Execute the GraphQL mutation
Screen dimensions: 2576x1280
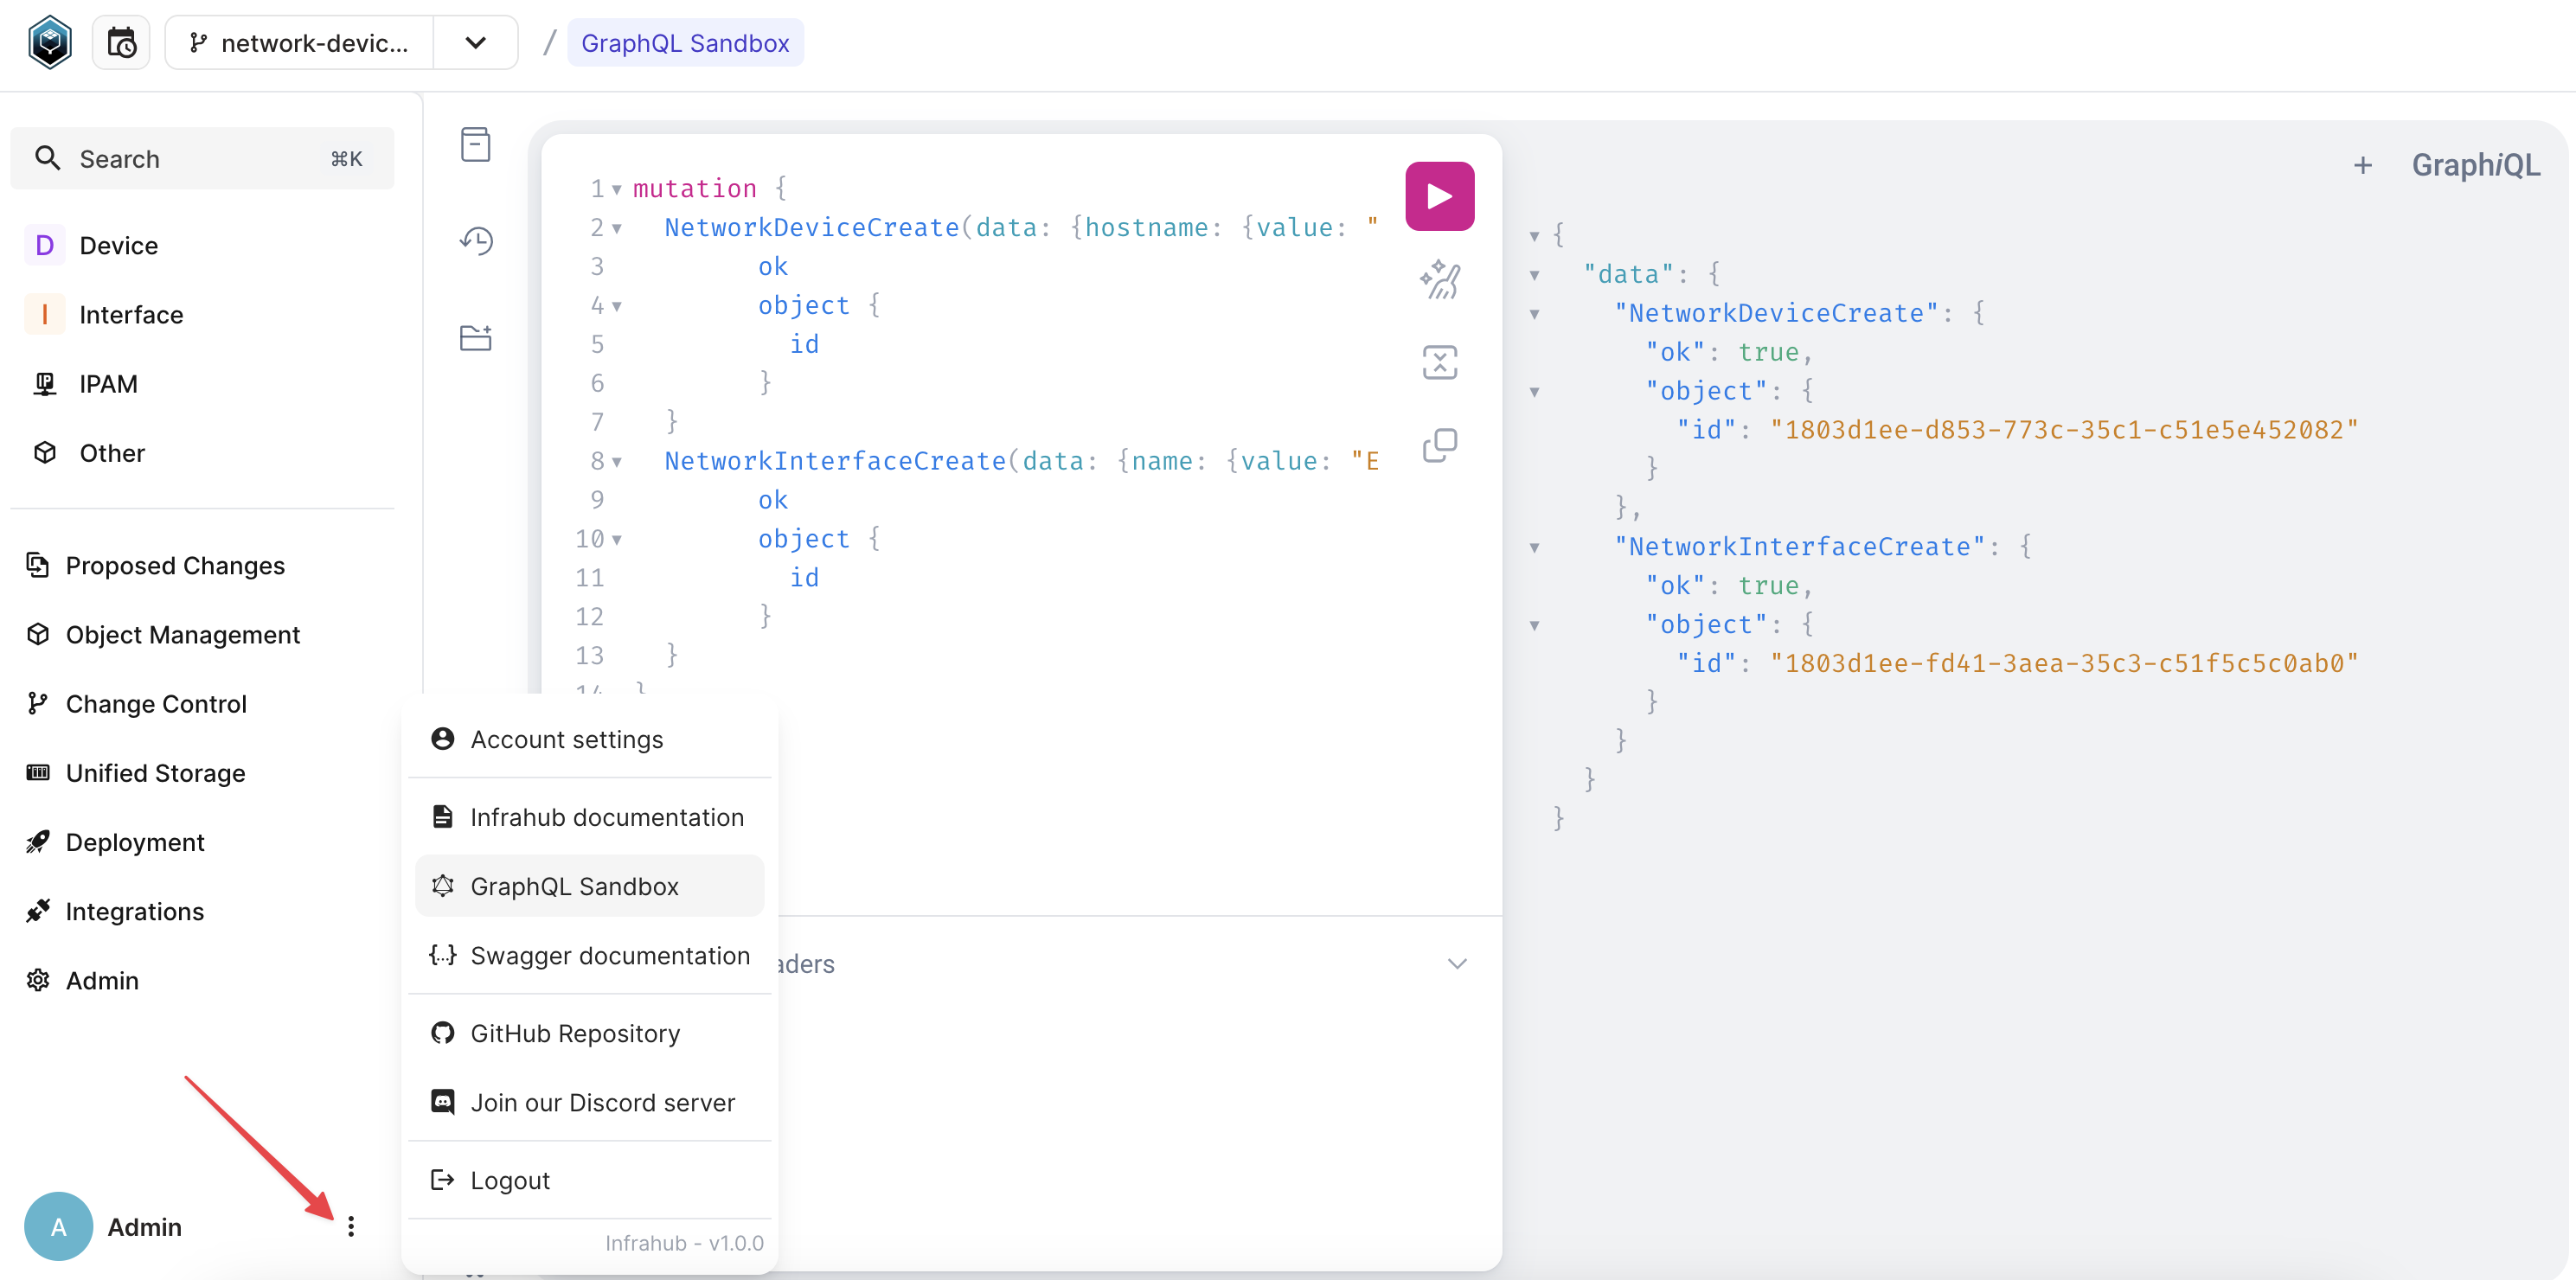1439,195
